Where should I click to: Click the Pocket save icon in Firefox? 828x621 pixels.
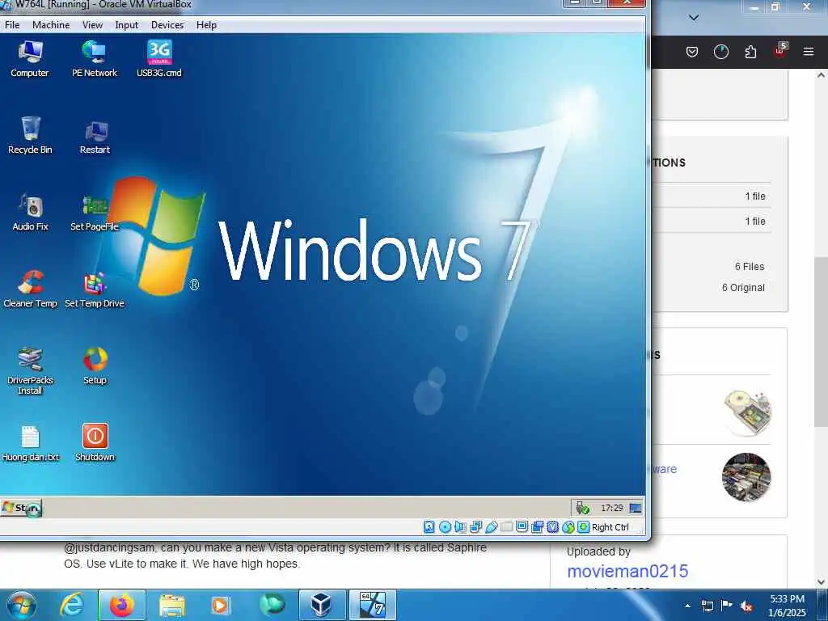[692, 52]
